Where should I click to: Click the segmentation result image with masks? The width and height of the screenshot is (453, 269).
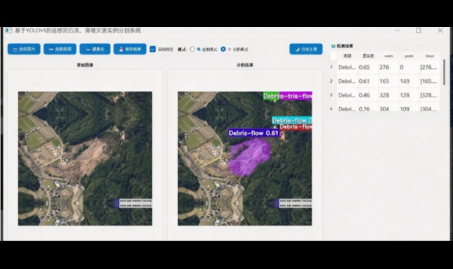coord(245,158)
